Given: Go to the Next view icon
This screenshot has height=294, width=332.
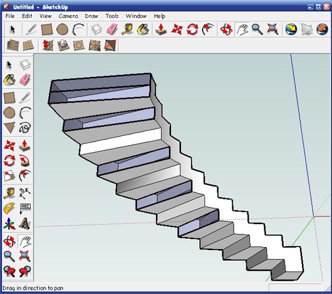Looking at the screenshot, I should [25, 271].
